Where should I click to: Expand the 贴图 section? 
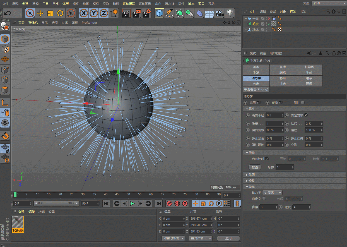[251, 175]
